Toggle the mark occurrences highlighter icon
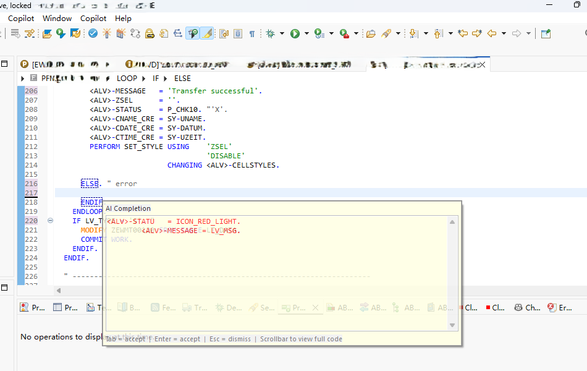This screenshot has height=371, width=587. (206, 34)
